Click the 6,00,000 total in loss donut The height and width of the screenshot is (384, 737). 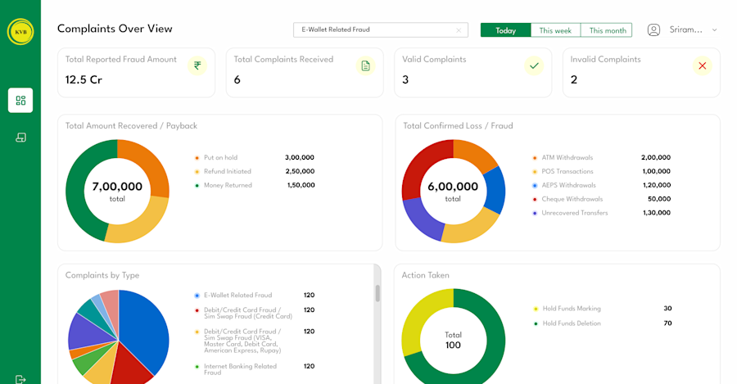pos(453,187)
